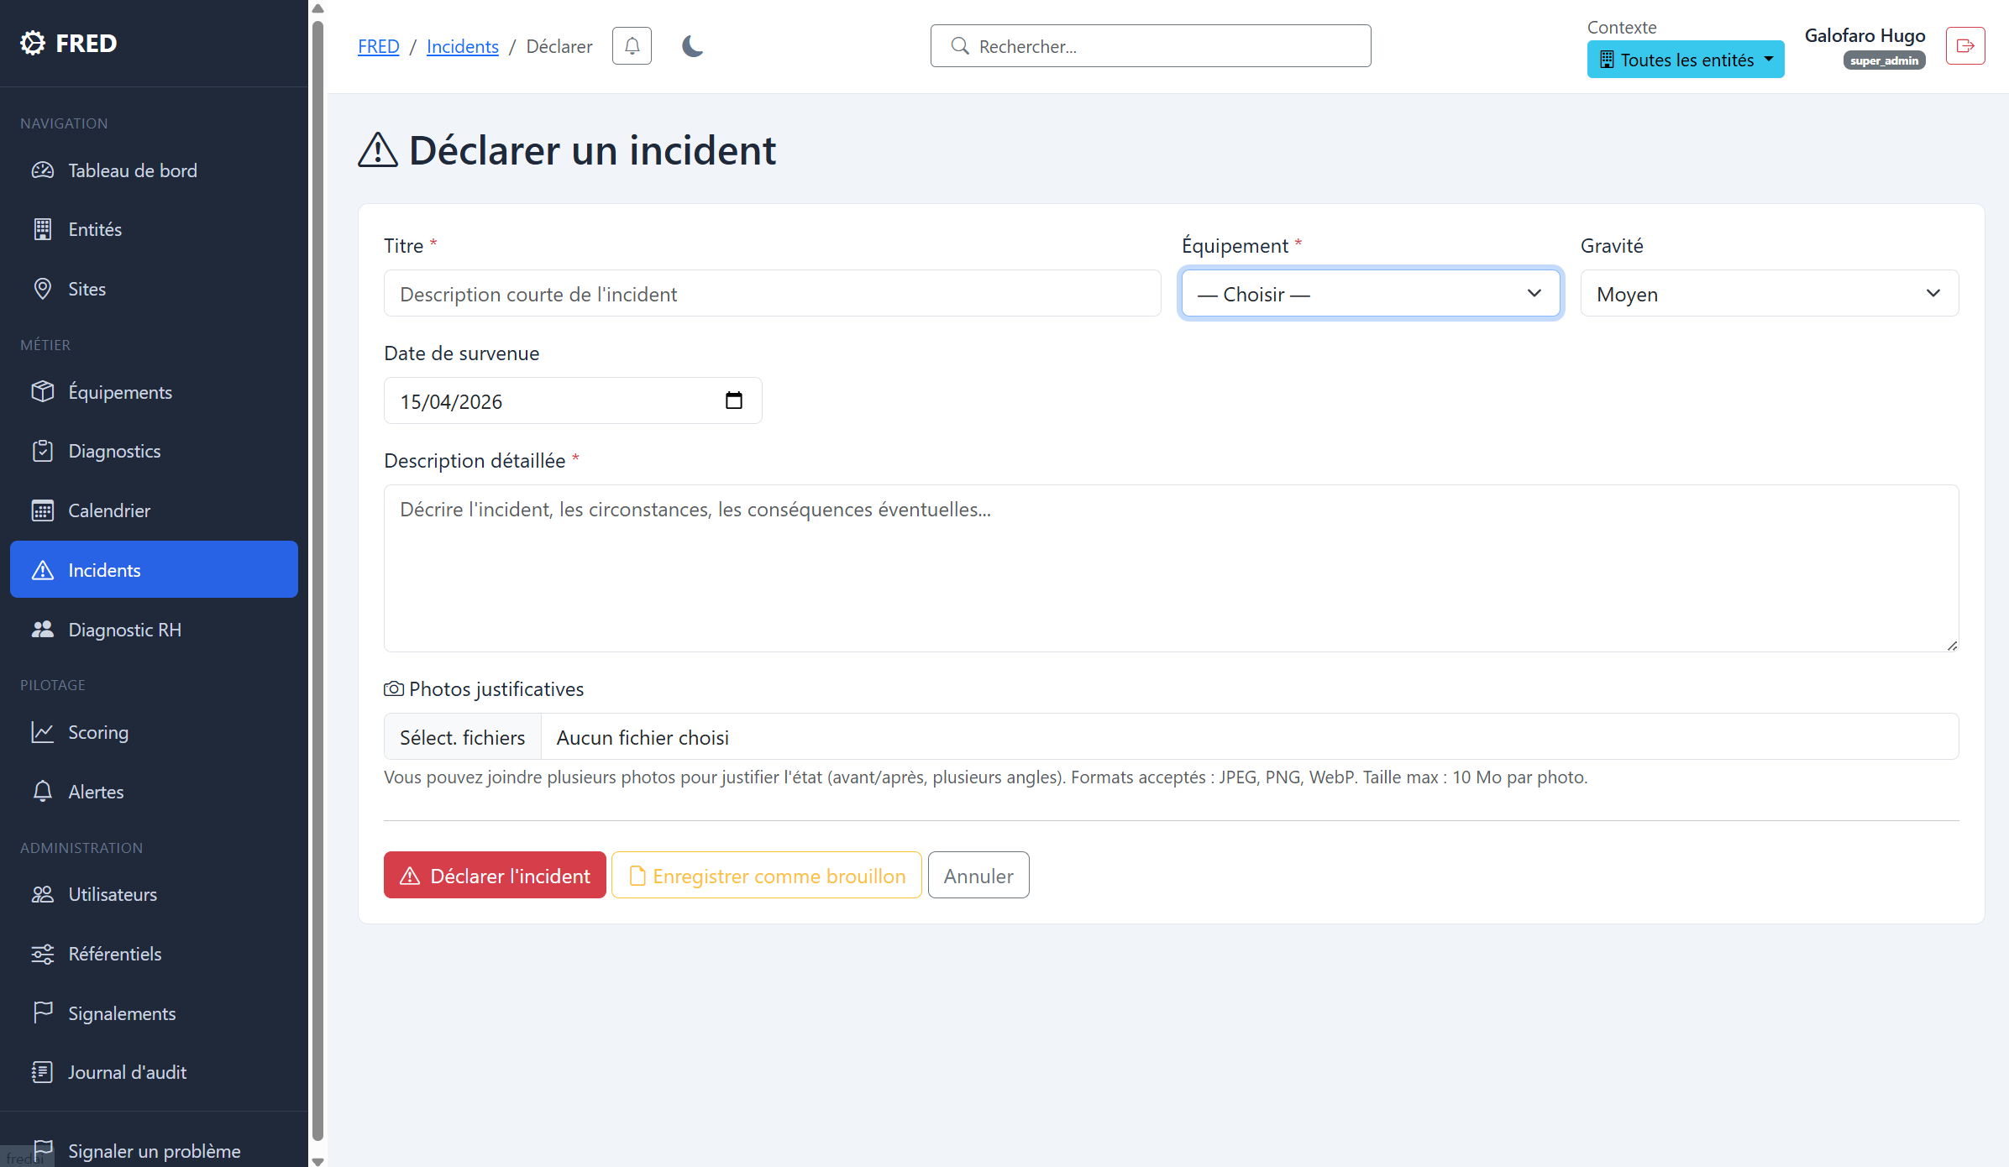Image resolution: width=2009 pixels, height=1167 pixels.
Task: Open the calendar picker in the date field
Action: [x=733, y=401]
